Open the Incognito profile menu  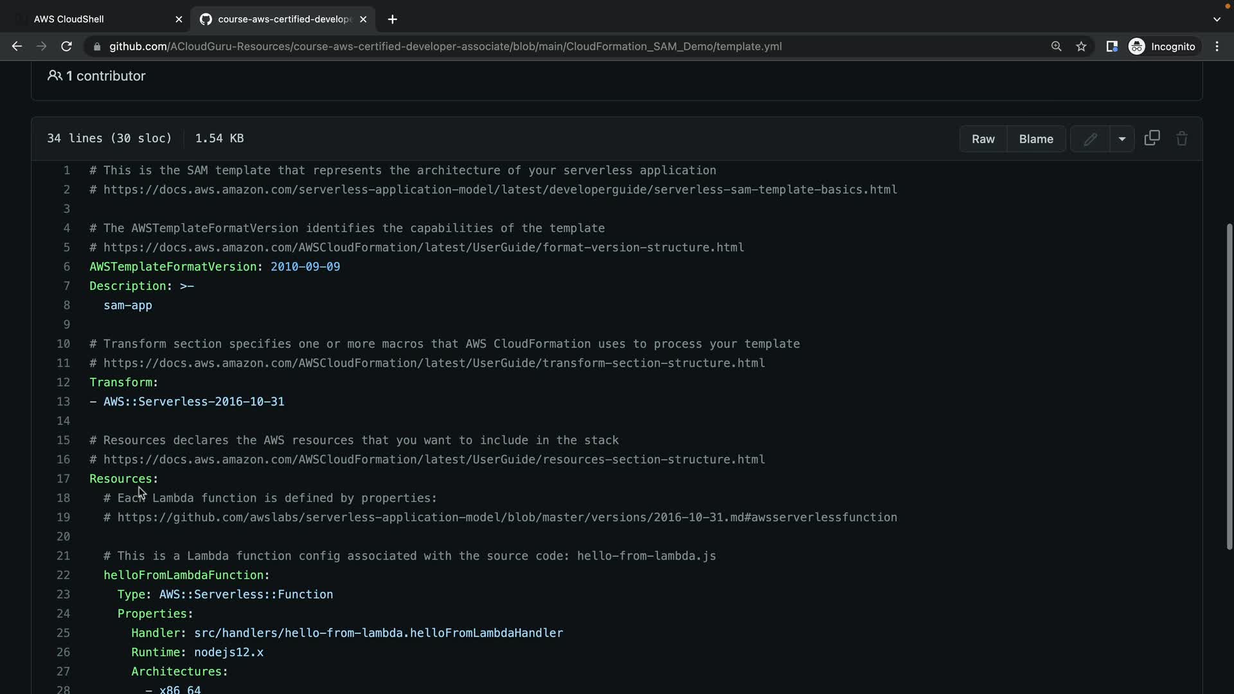[x=1162, y=46]
